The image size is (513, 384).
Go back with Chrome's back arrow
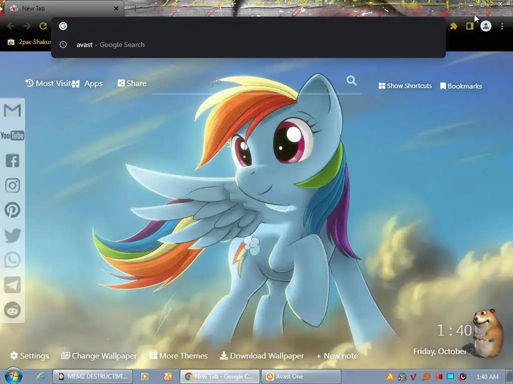11,26
